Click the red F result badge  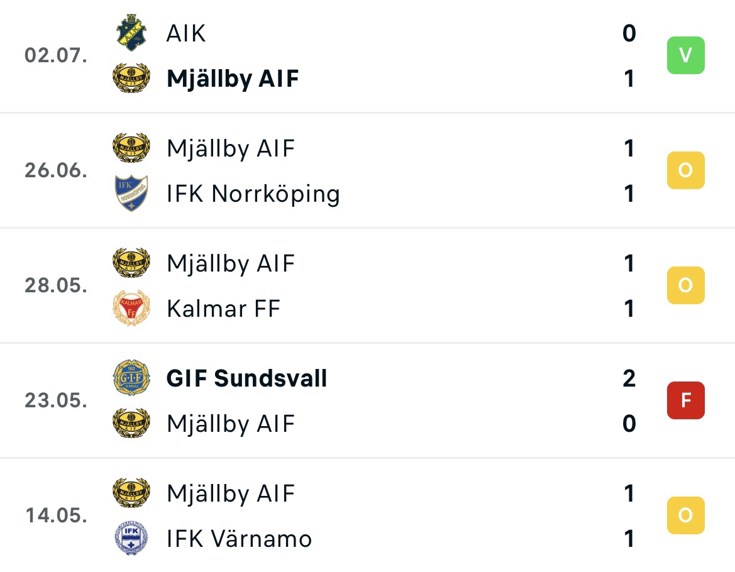(x=685, y=400)
